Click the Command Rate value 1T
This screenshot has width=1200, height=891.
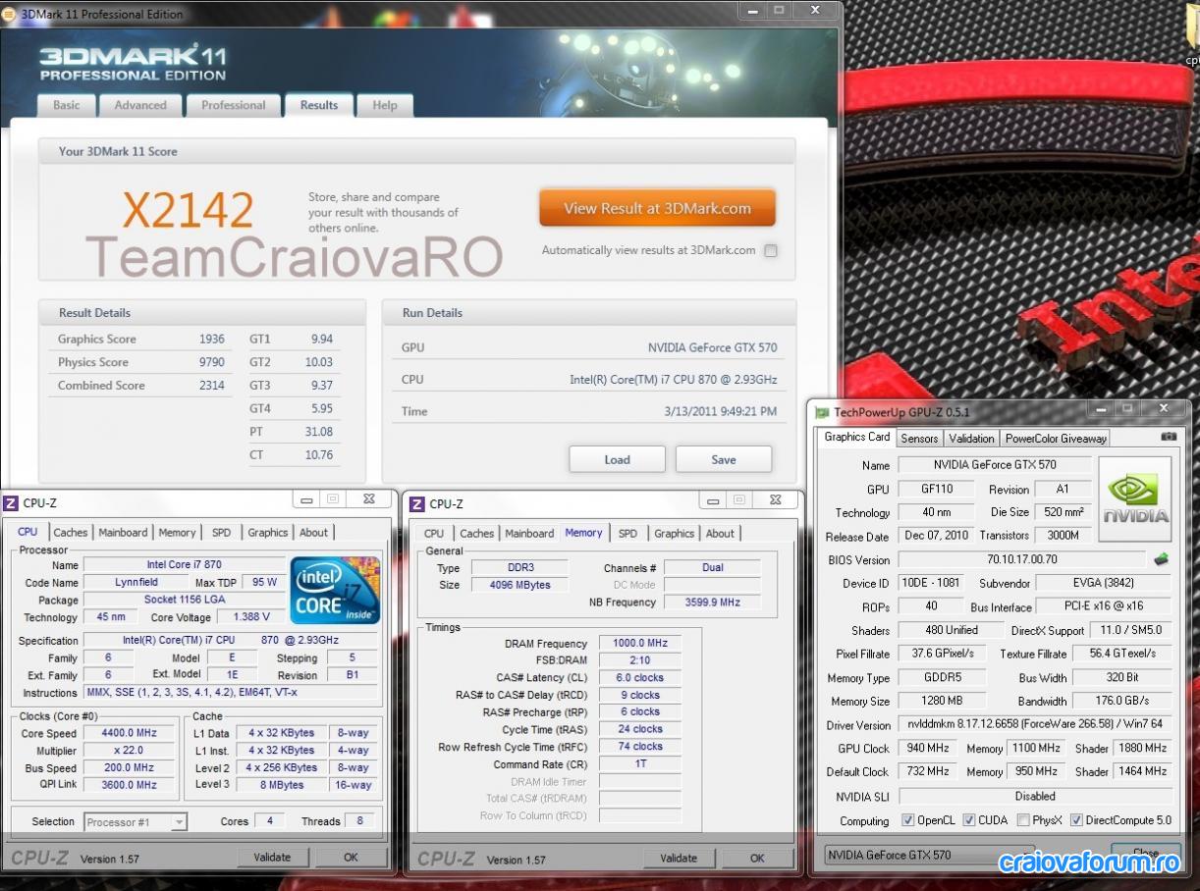pyautogui.click(x=640, y=763)
